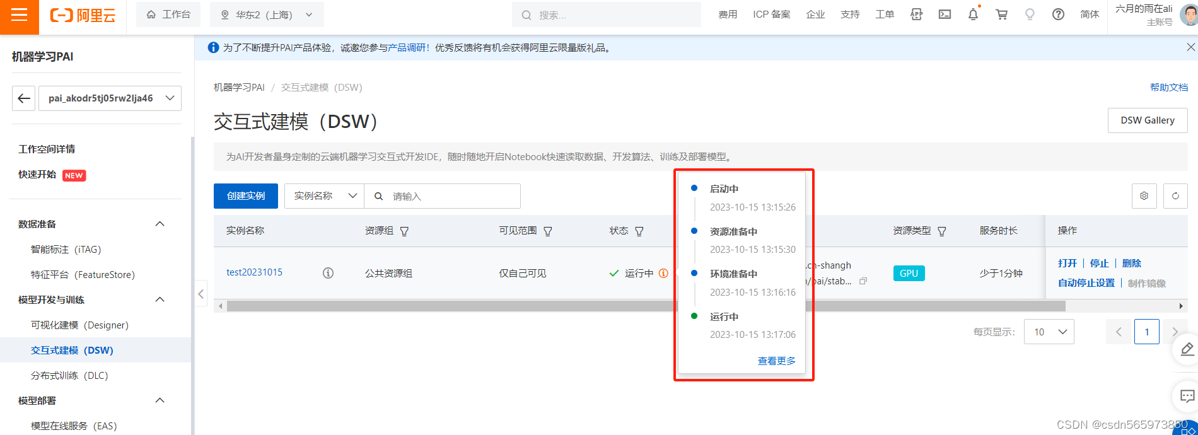
Task: Click the Alibaba Cloud logo
Action: point(83,15)
